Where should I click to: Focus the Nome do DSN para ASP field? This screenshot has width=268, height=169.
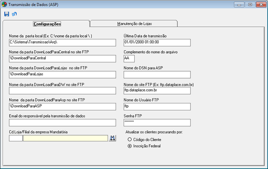157,74
